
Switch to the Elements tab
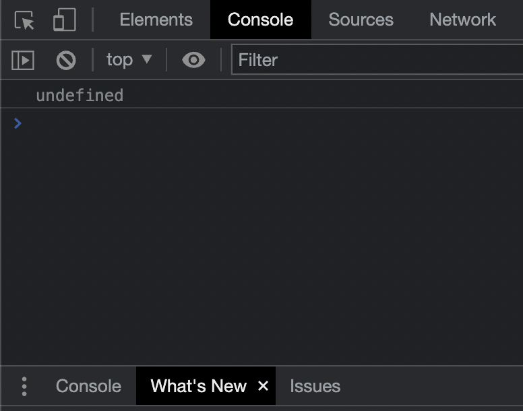click(x=156, y=20)
